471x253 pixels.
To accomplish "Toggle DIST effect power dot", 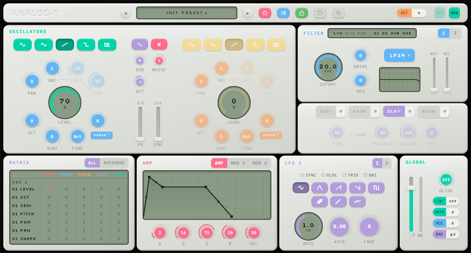I will coord(341,111).
